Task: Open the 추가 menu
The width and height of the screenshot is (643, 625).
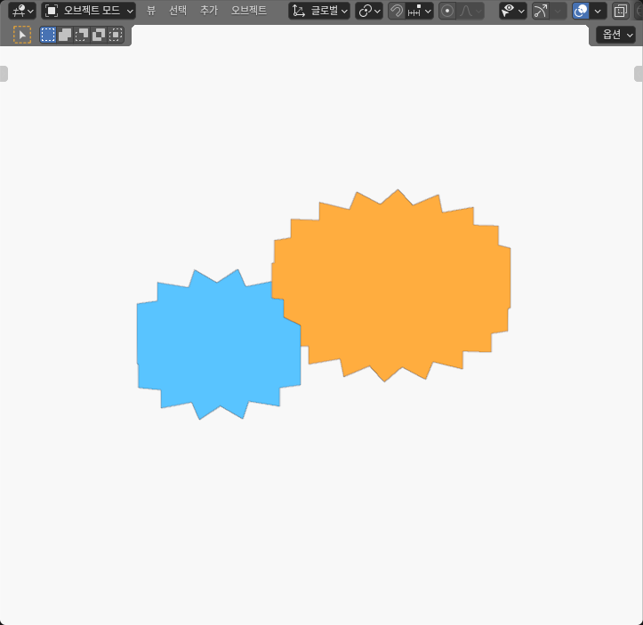Action: tap(209, 11)
